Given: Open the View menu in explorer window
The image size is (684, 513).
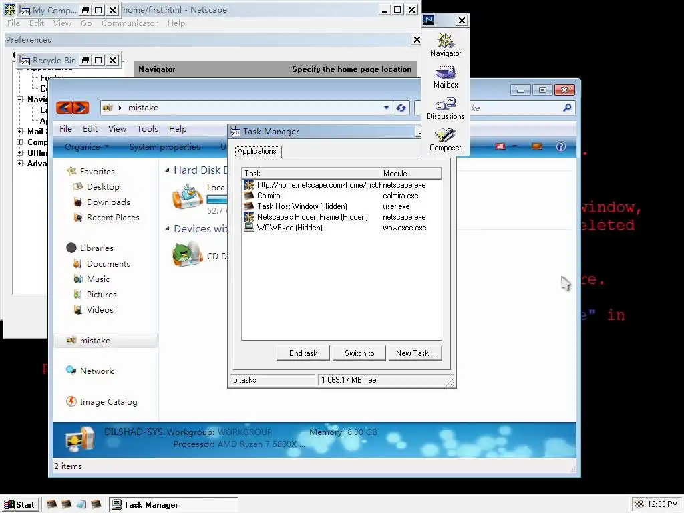Looking at the screenshot, I should pos(117,129).
